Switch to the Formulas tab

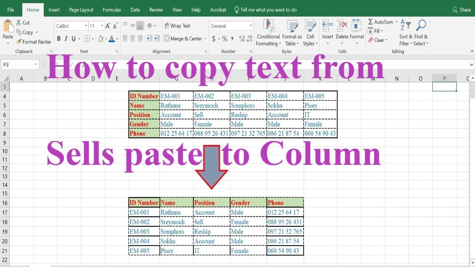112,10
